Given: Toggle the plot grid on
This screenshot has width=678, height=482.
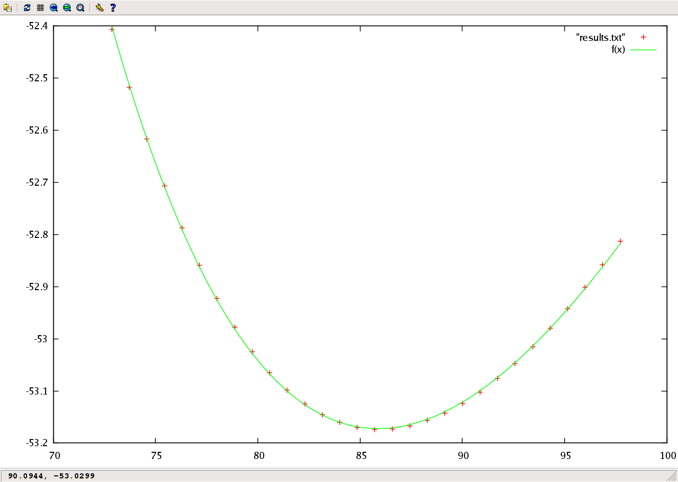Looking at the screenshot, I should tap(40, 8).
